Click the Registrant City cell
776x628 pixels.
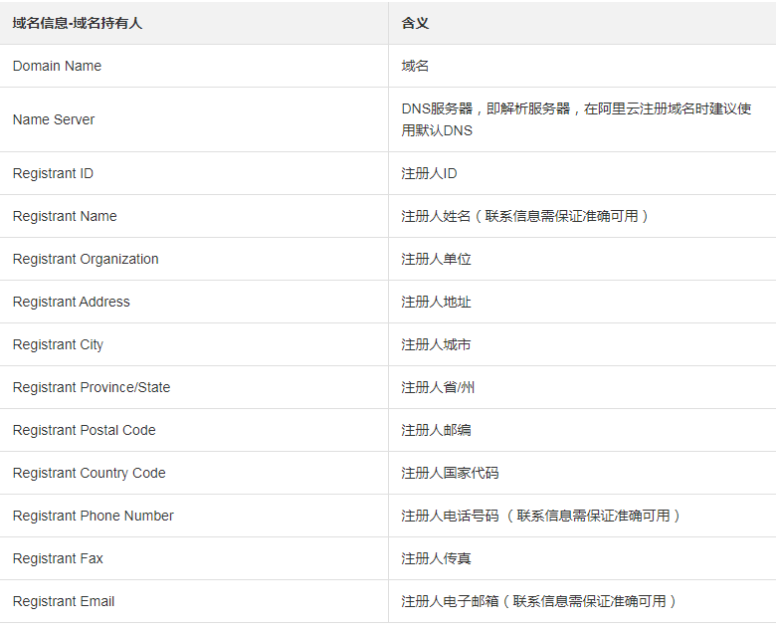[58, 344]
